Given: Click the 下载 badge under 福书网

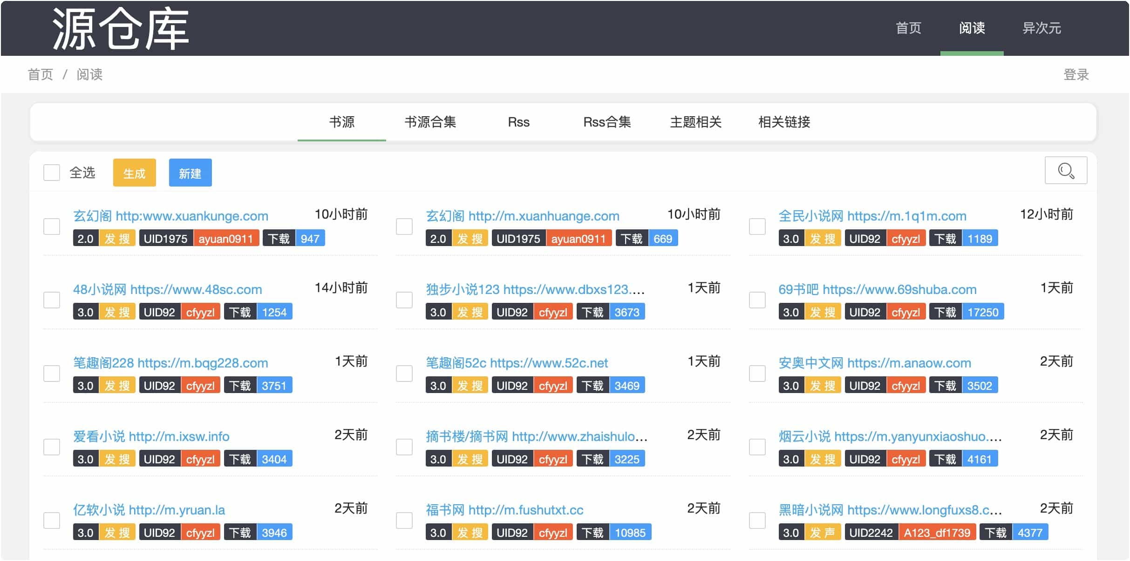Looking at the screenshot, I should (x=592, y=533).
